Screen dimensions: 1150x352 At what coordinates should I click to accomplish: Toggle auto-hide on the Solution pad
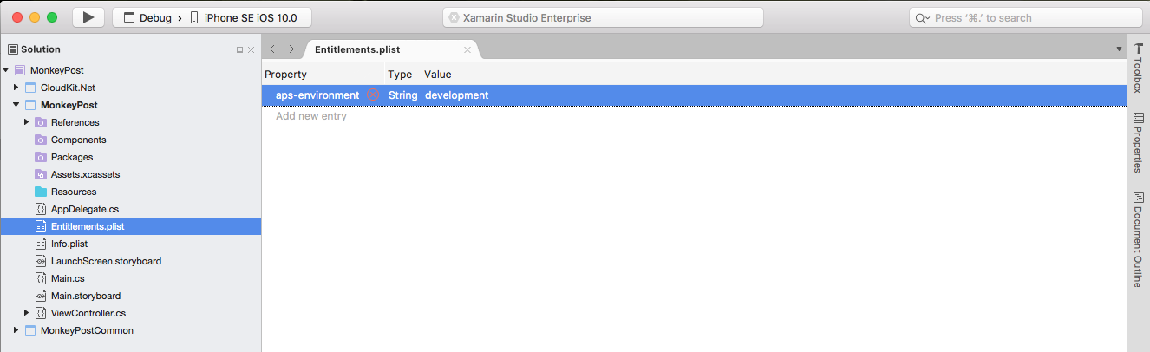click(240, 50)
